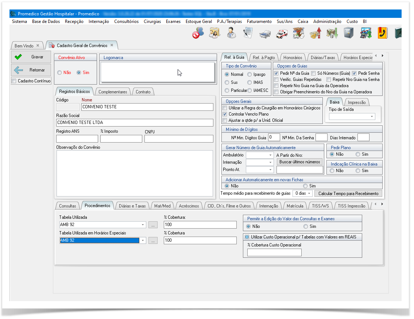Expand the Ambulatório guide number dropdown
The image size is (414, 319).
coord(270,155)
